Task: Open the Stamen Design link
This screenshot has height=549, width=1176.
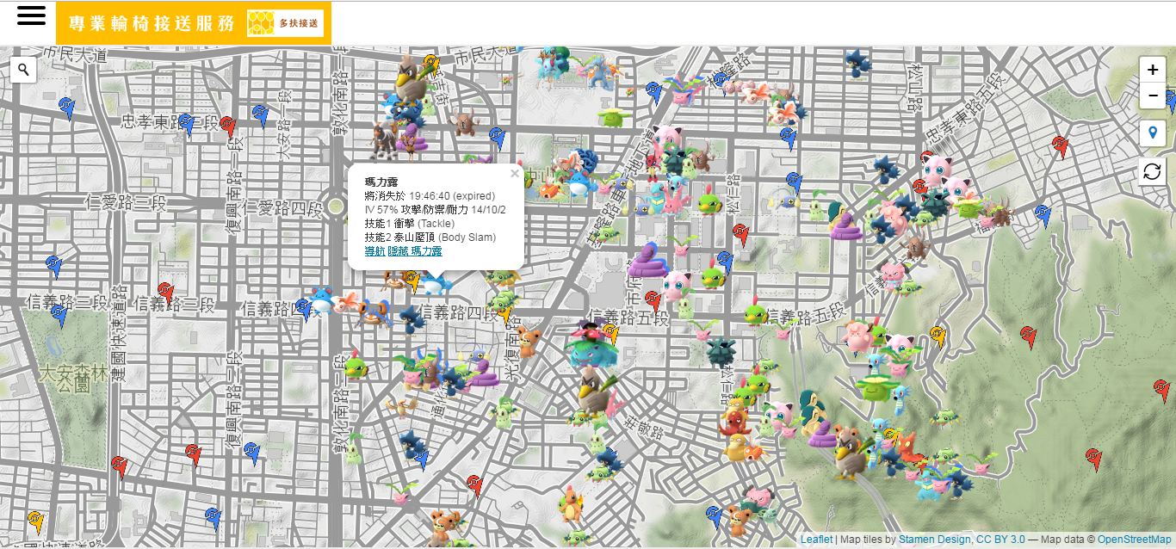Action: pos(934,540)
